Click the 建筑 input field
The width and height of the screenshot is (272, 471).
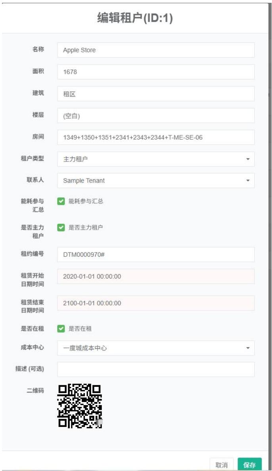(155, 94)
